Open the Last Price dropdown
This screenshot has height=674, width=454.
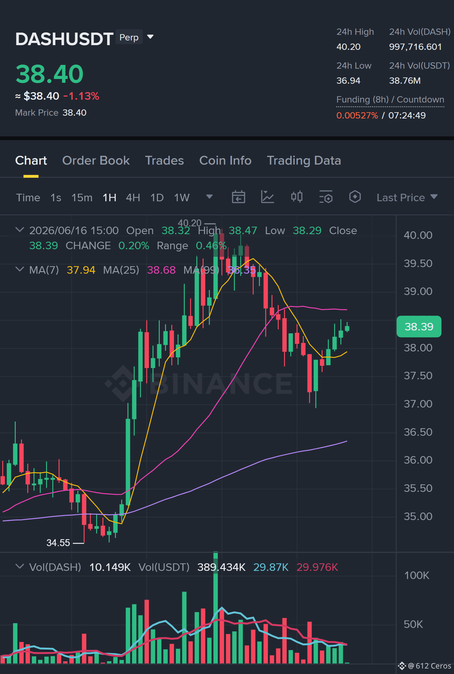(407, 197)
